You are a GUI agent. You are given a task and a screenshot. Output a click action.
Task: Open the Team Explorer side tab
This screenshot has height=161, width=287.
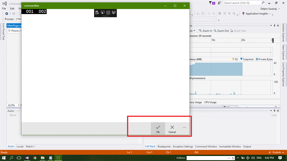click(x=283, y=52)
